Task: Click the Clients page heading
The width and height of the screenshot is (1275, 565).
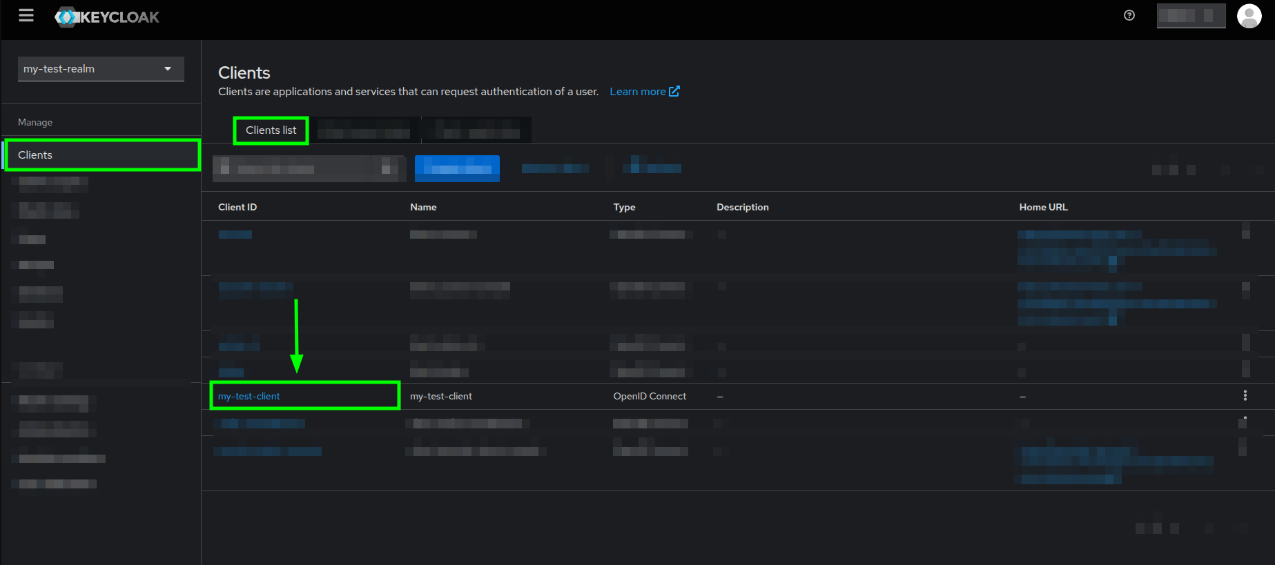Action: pyautogui.click(x=244, y=72)
